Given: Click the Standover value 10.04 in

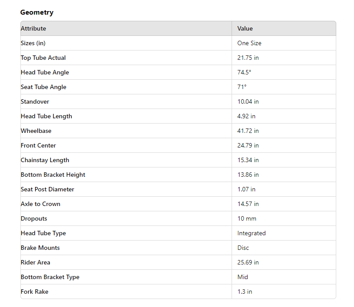Looking at the screenshot, I should coord(248,101).
